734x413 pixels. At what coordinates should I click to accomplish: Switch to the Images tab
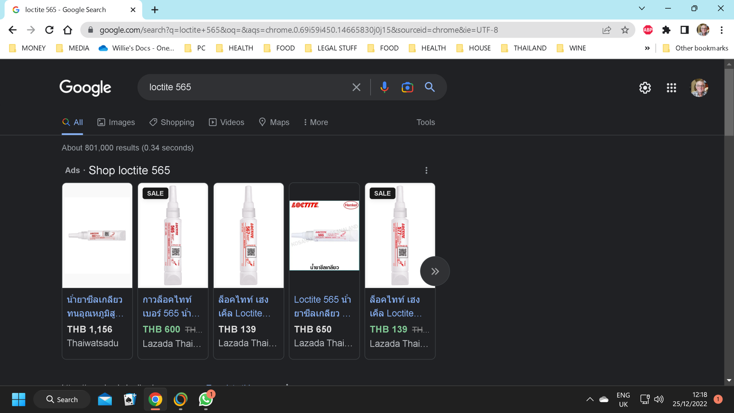[116, 122]
